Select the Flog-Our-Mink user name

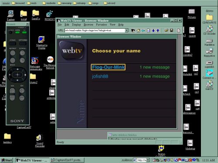tap(108, 67)
